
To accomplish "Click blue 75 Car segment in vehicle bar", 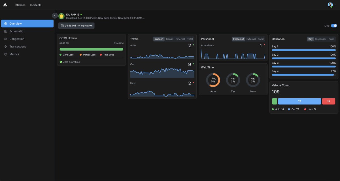I will pos(299,101).
